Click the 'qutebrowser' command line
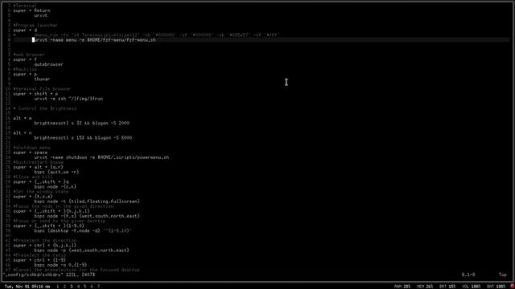The image size is (515, 289). pyautogui.click(x=48, y=64)
